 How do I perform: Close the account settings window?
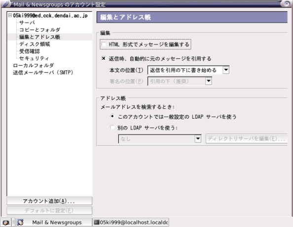287,3
